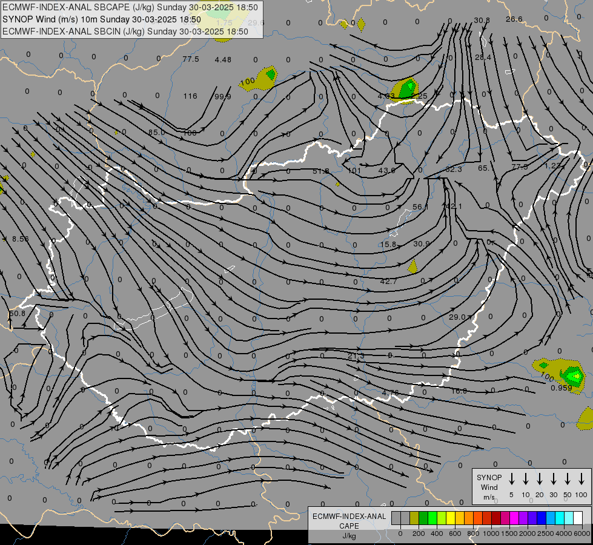593x545 pixels.
Task: Click the 5 m/s wind arrow in the legend
Action: [x=511, y=479]
